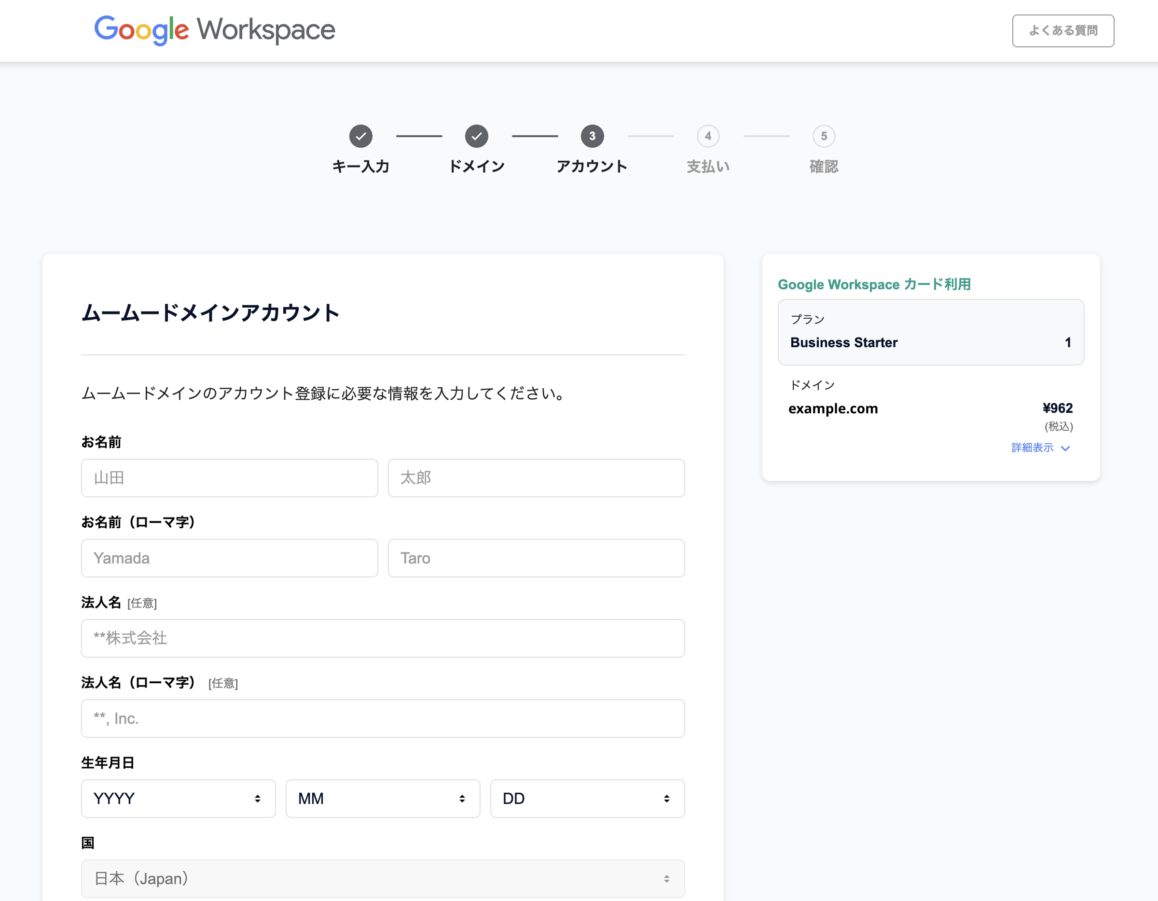Select the キー入力 step label
1158x901 pixels.
pos(360,166)
